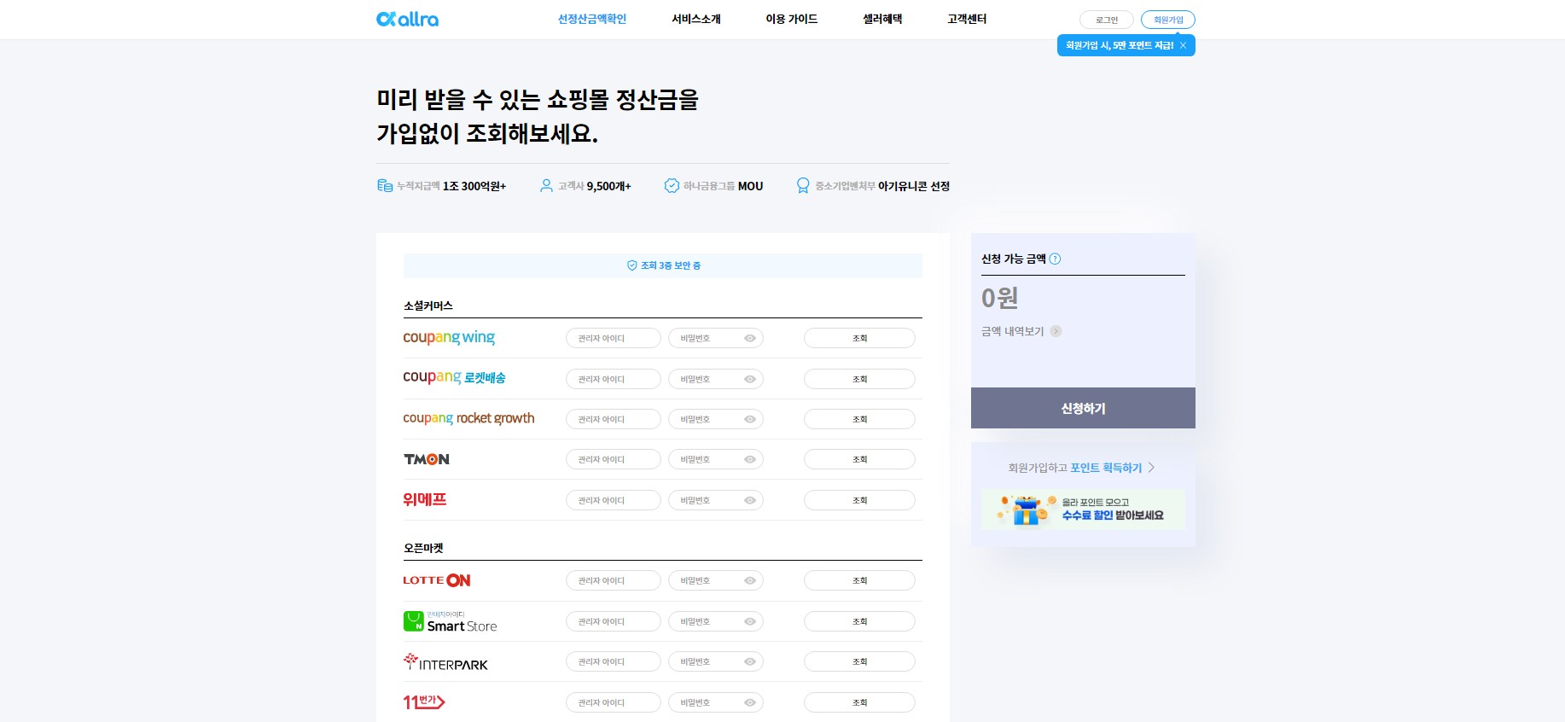Image resolution: width=1565 pixels, height=722 pixels.
Task: Show password for Smart Store row
Action: click(750, 621)
